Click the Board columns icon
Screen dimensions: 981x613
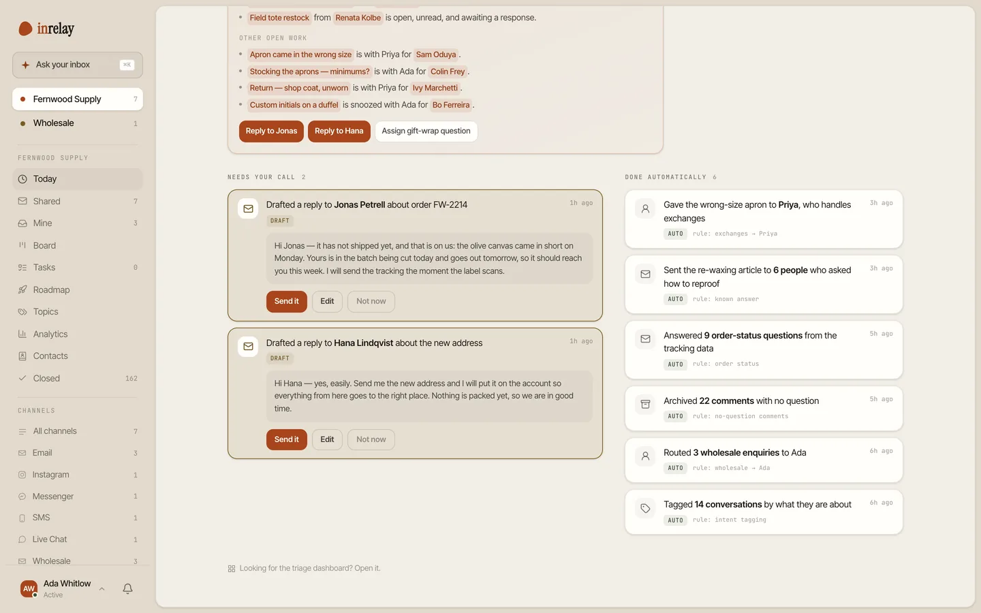tap(22, 245)
